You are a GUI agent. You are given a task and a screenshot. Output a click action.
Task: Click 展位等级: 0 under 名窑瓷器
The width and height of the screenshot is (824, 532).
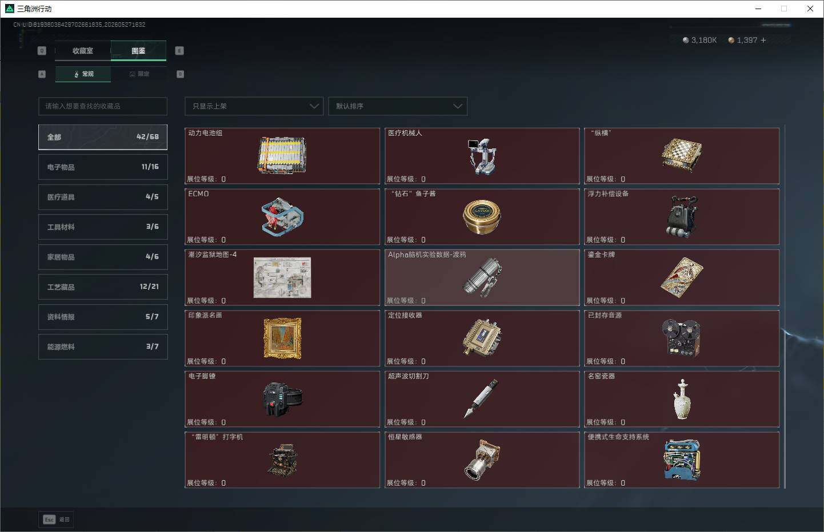pos(606,422)
